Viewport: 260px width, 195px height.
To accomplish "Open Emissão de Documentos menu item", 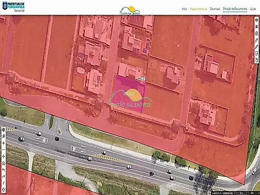I will click(235, 9).
